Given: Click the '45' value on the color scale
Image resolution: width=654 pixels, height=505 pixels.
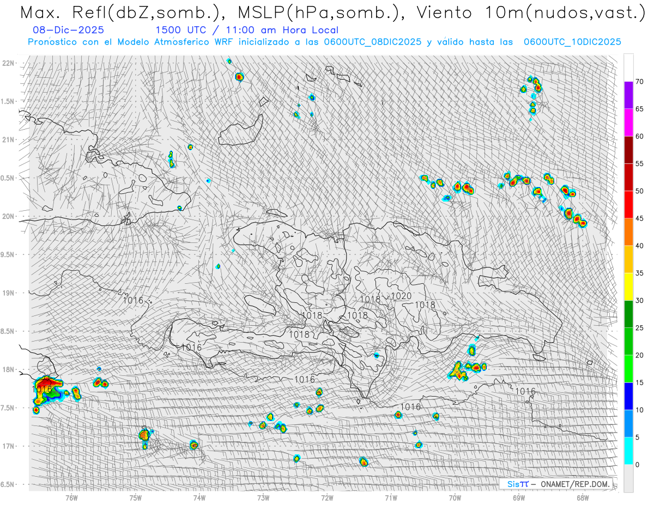Looking at the screenshot, I should pos(639,218).
